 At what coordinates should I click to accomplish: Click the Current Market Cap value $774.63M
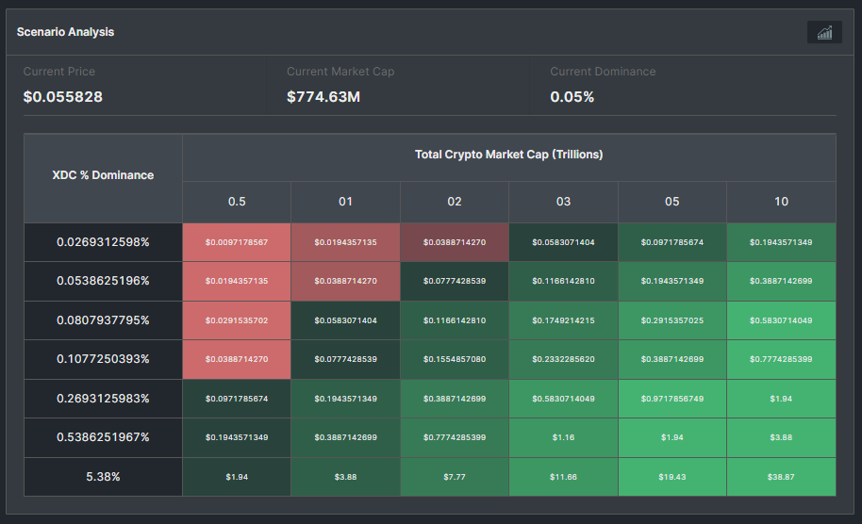(x=323, y=97)
